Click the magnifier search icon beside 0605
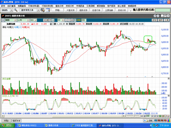This screenshot has height=128, width=171. 16,10
